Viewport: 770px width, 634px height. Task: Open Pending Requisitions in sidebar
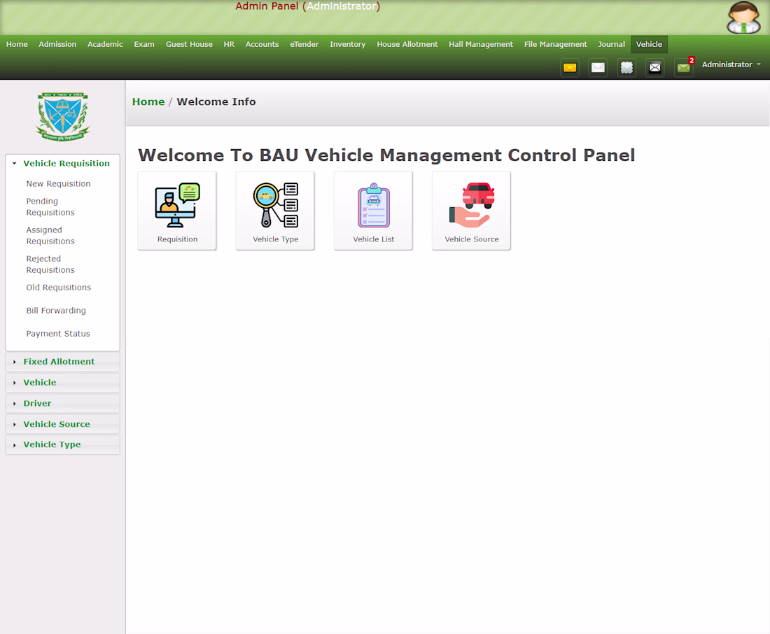(50, 206)
